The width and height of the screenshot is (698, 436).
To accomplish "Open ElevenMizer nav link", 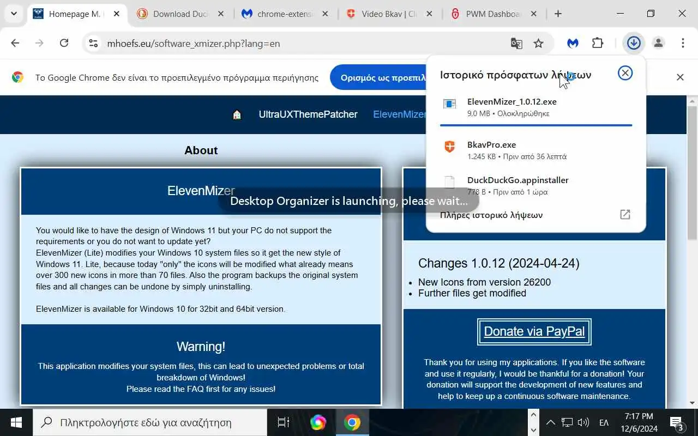I will [399, 114].
